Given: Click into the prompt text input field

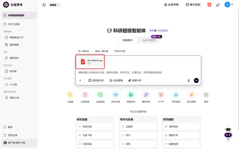Looking at the screenshot, I should tap(138, 73).
